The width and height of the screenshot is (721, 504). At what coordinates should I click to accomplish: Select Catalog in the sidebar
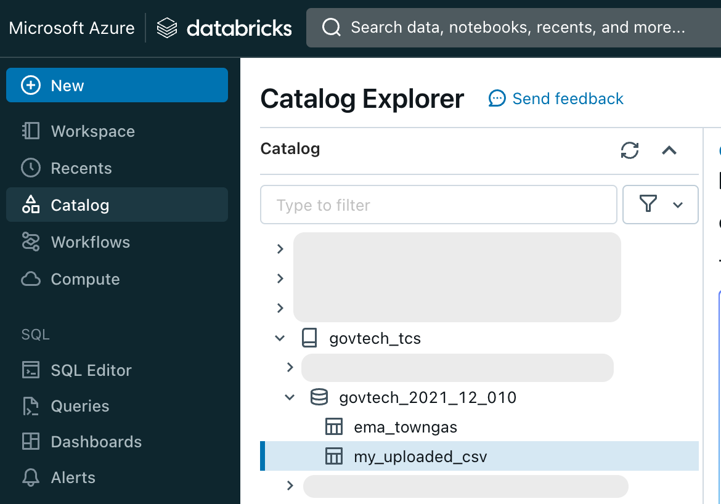[117, 205]
